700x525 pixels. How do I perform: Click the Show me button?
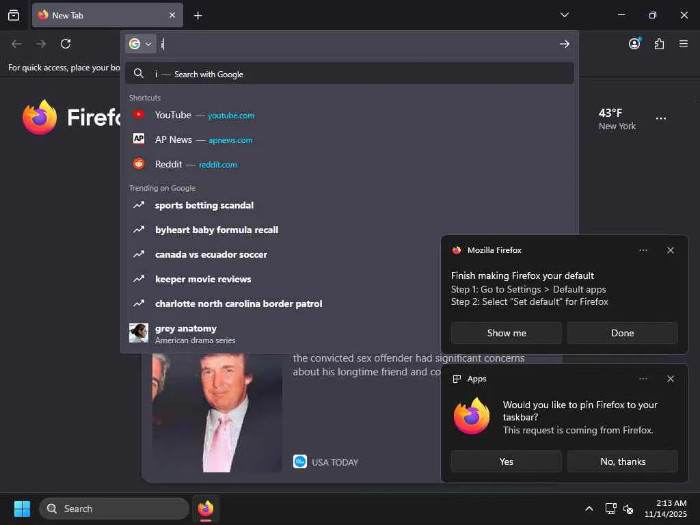(x=507, y=333)
